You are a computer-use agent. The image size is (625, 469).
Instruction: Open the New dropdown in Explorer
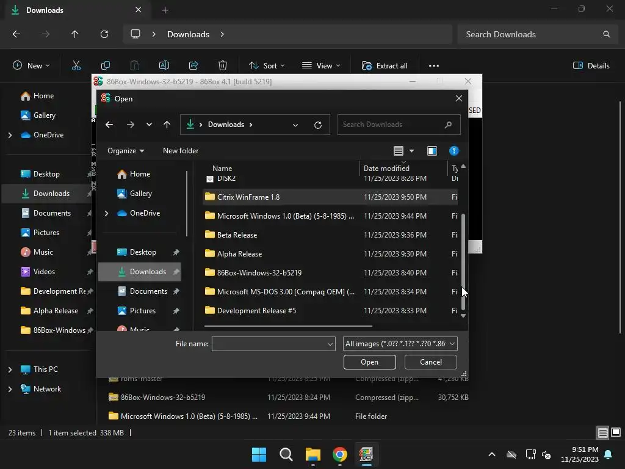point(32,66)
